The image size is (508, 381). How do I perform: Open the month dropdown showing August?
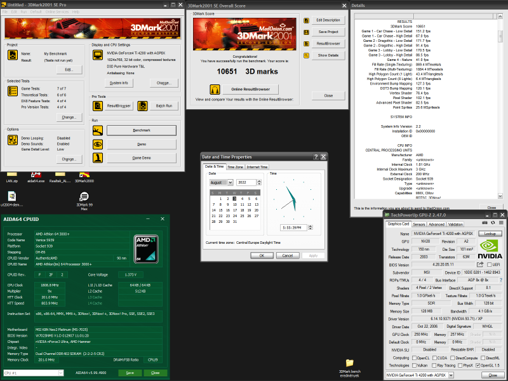click(230, 182)
